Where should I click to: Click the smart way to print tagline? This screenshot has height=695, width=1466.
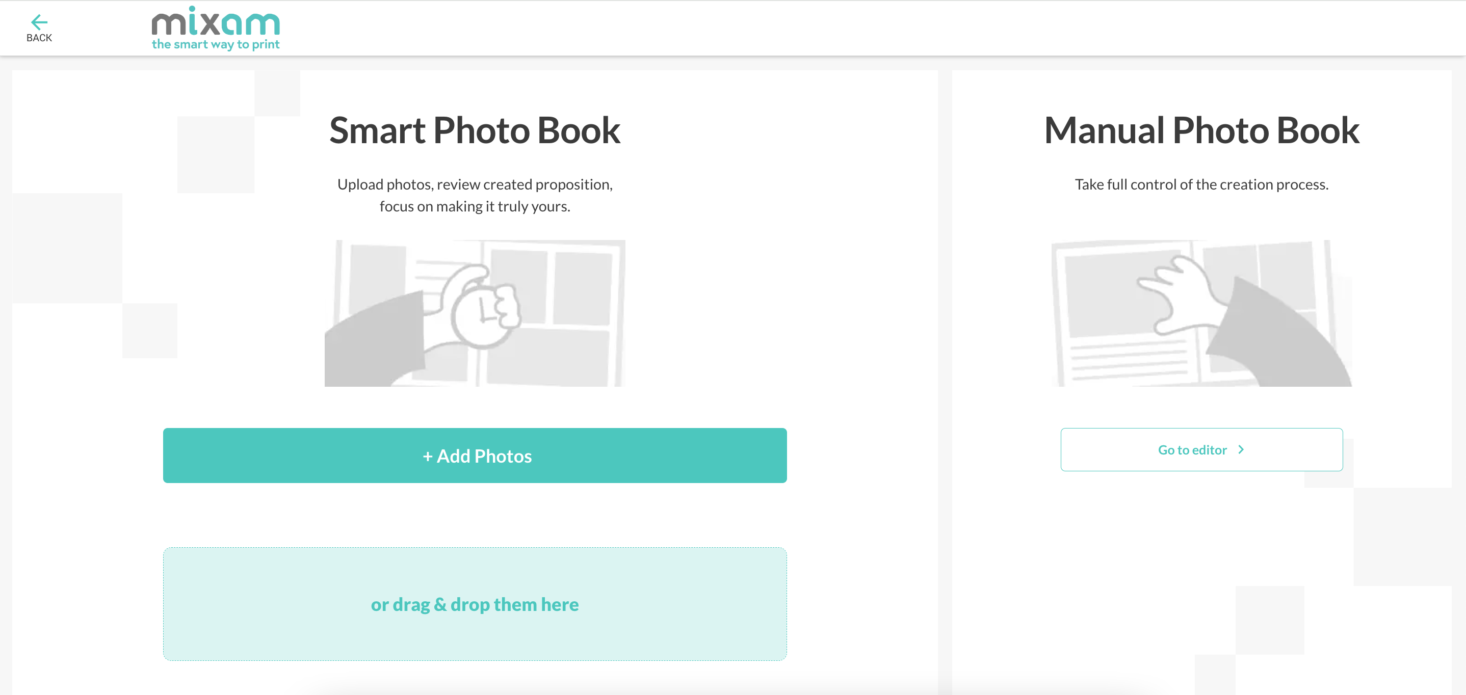click(x=216, y=44)
